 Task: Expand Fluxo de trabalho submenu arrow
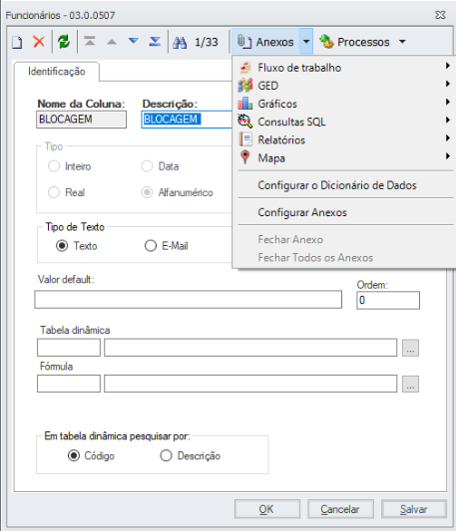(448, 66)
